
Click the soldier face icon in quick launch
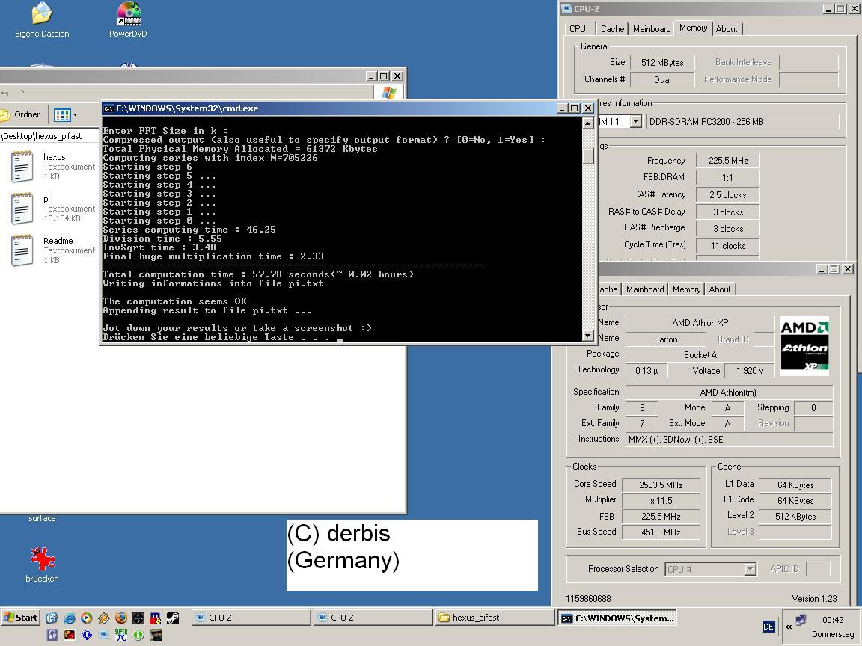point(156,635)
